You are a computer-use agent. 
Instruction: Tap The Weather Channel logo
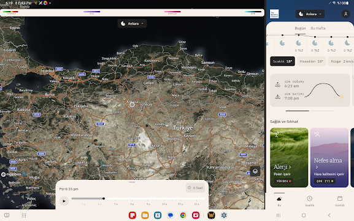[x=274, y=14]
